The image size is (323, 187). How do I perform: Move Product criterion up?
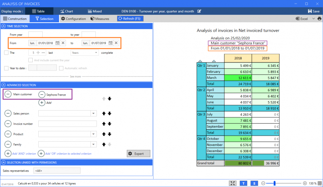[104, 134]
